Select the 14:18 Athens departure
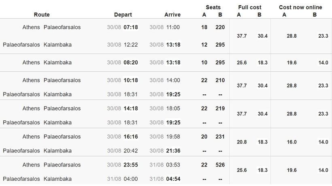The width and height of the screenshot is (332, 186). coord(131,109)
